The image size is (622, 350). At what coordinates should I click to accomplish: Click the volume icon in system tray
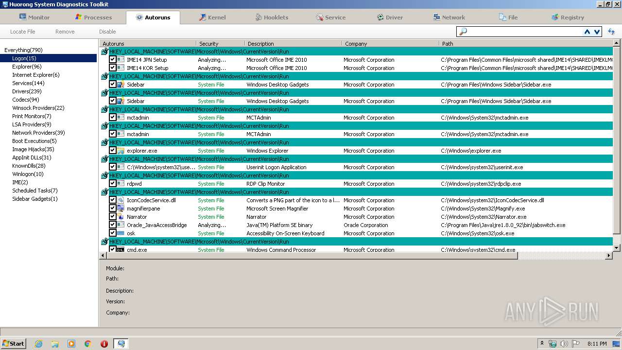pyautogui.click(x=564, y=344)
